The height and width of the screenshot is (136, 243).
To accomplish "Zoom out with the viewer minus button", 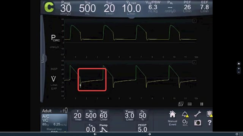I will click(239, 72).
